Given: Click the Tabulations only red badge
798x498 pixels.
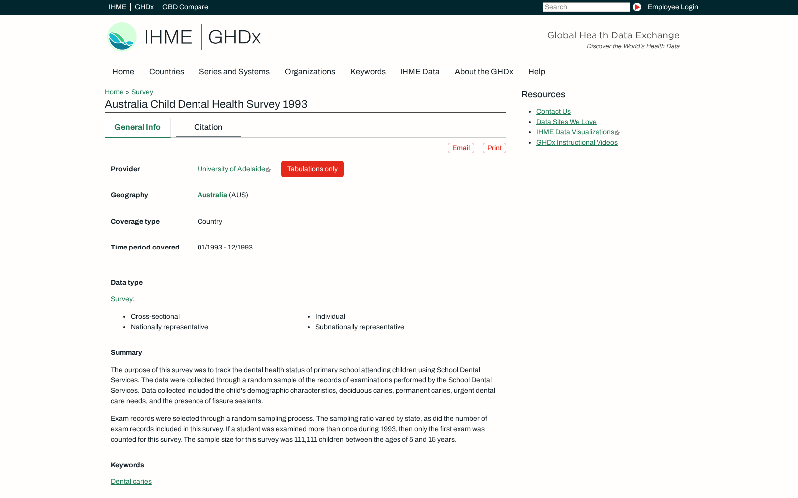Looking at the screenshot, I should point(312,169).
